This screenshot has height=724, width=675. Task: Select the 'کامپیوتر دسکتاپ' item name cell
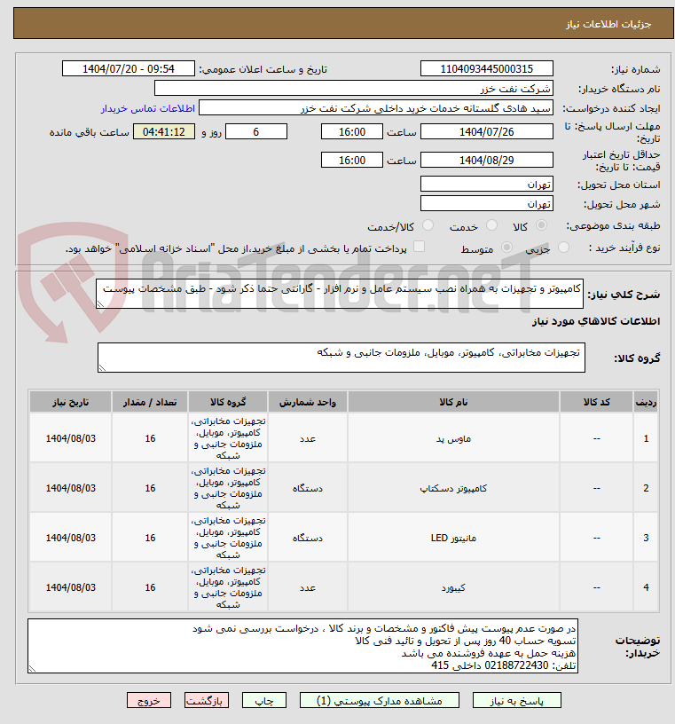click(x=453, y=488)
